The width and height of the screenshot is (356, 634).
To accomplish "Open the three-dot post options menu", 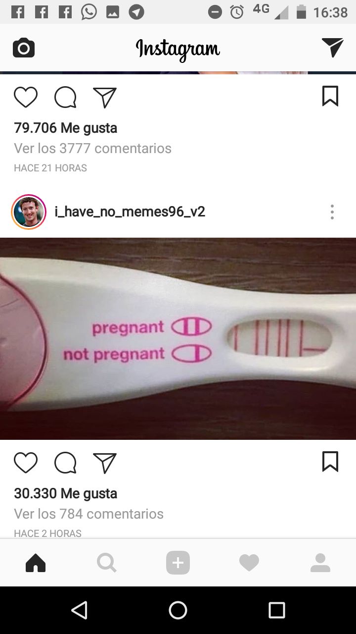I will (332, 212).
